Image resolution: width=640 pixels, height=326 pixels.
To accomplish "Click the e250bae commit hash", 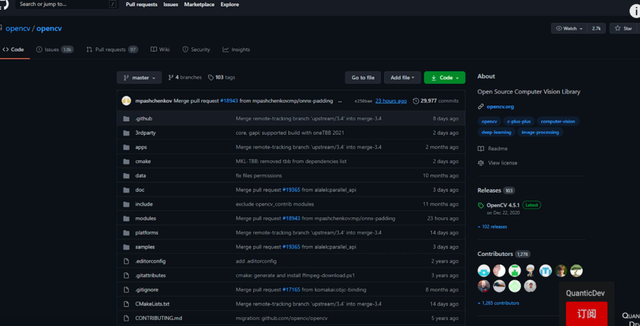I will (363, 101).
